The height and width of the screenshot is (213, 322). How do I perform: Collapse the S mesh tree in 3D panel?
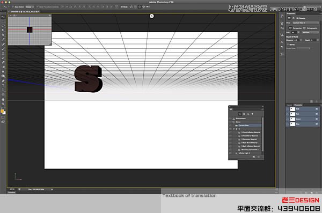(x=234, y=129)
